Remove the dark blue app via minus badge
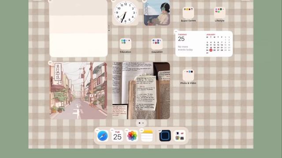This screenshot has height=158, width=282. [x=160, y=131]
